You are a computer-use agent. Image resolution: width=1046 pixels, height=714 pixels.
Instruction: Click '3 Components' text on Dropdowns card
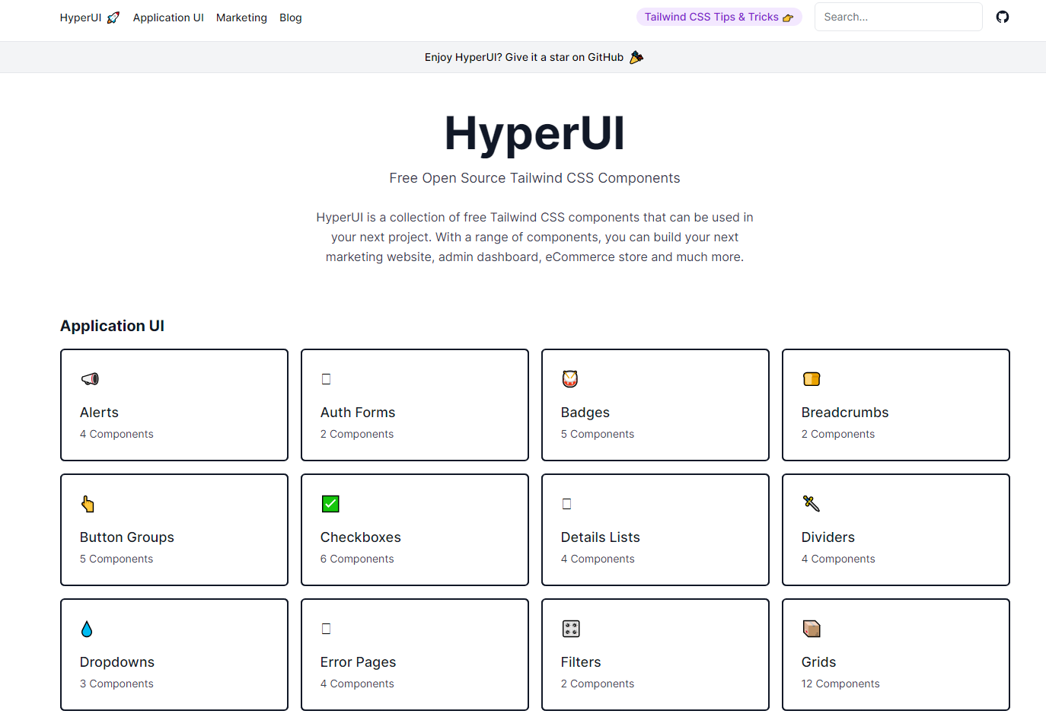click(116, 684)
